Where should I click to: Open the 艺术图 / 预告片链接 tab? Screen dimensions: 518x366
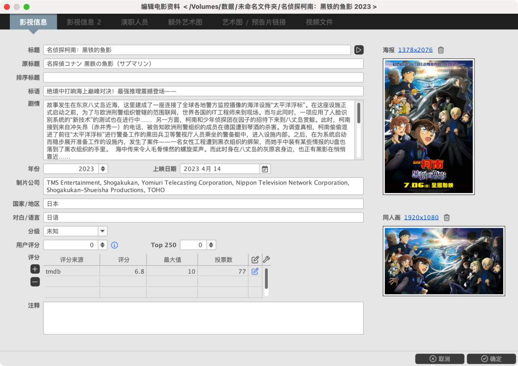(x=254, y=22)
